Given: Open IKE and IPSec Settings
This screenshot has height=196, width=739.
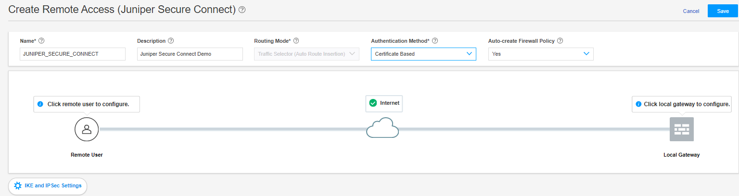Looking at the screenshot, I should (x=48, y=185).
